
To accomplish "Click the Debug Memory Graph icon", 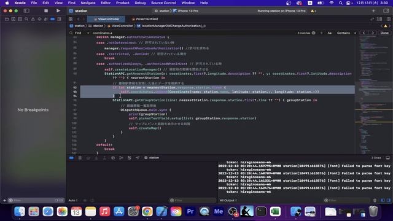I will [121, 158].
